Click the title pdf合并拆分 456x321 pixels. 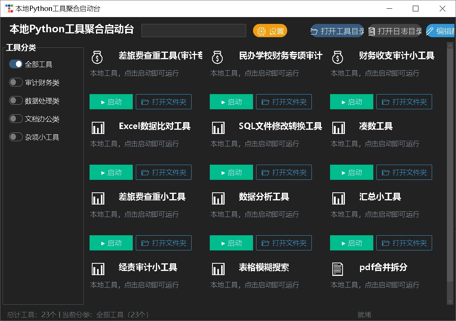pyautogui.click(x=383, y=267)
